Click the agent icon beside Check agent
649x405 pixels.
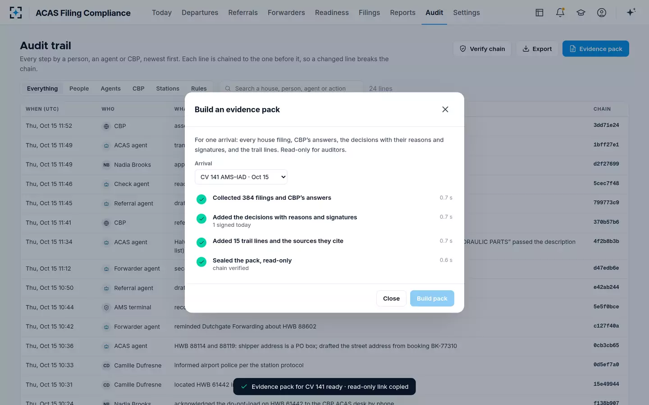pyautogui.click(x=106, y=184)
